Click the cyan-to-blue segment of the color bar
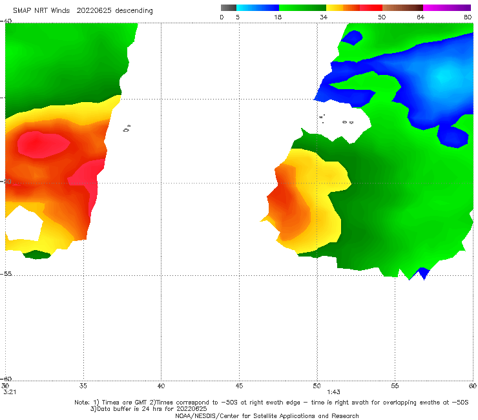The height and width of the screenshot is (420, 478). click(258, 8)
